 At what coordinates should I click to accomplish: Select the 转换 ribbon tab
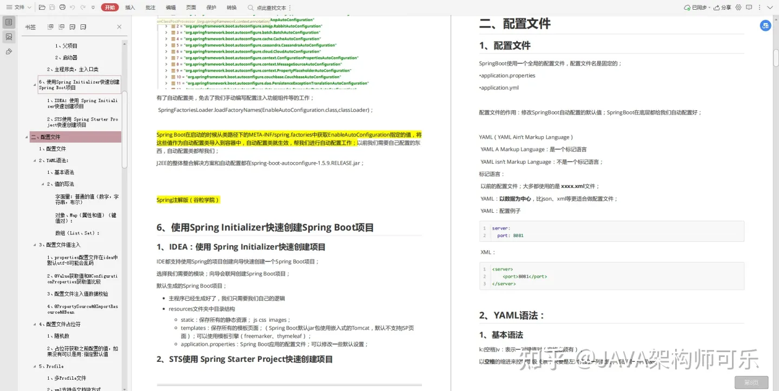tap(232, 8)
